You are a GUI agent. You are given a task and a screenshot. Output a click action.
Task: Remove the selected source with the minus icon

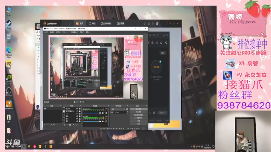[x=67, y=125]
